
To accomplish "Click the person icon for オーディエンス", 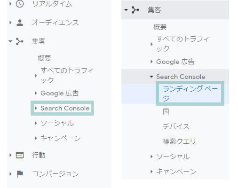I will 20,23.
